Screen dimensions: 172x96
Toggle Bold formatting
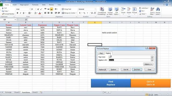click(17, 13)
